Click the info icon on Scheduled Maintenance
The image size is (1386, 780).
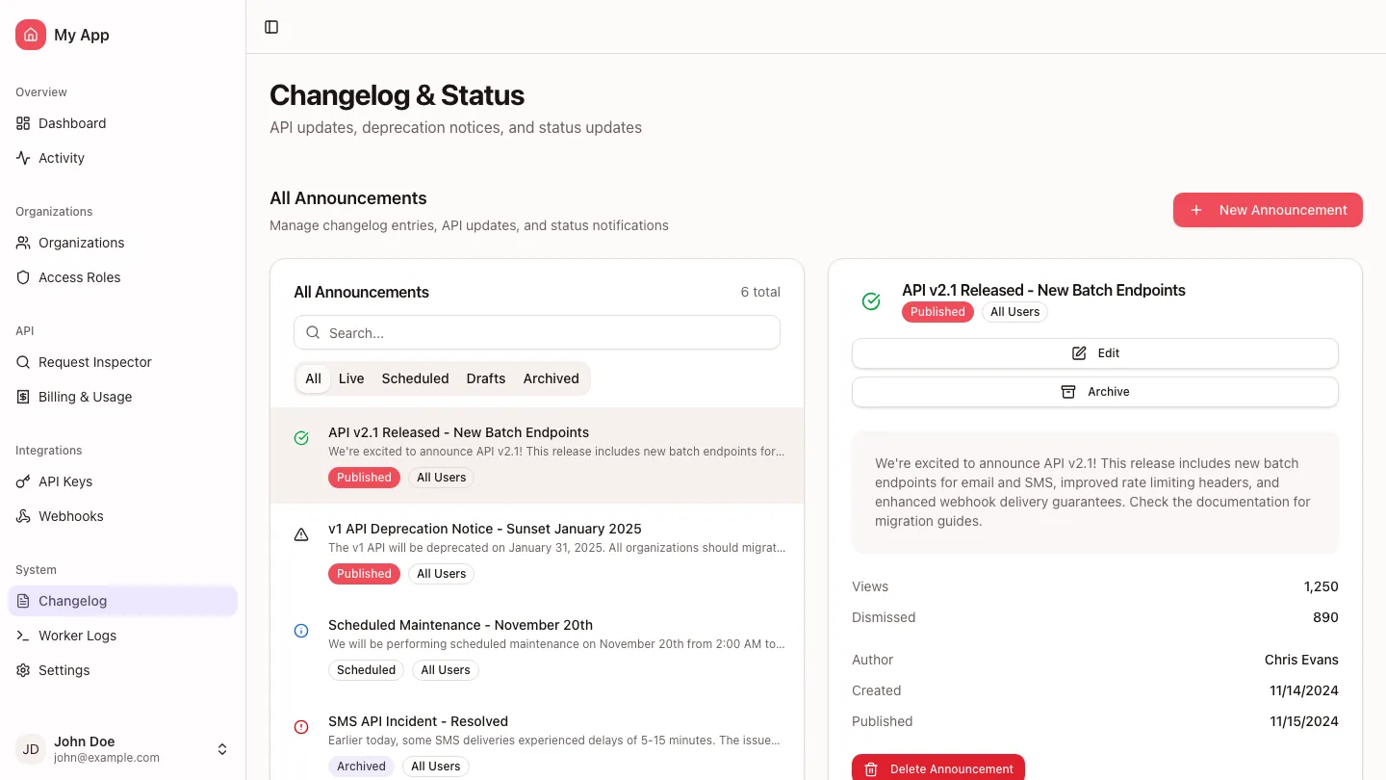tap(301, 631)
